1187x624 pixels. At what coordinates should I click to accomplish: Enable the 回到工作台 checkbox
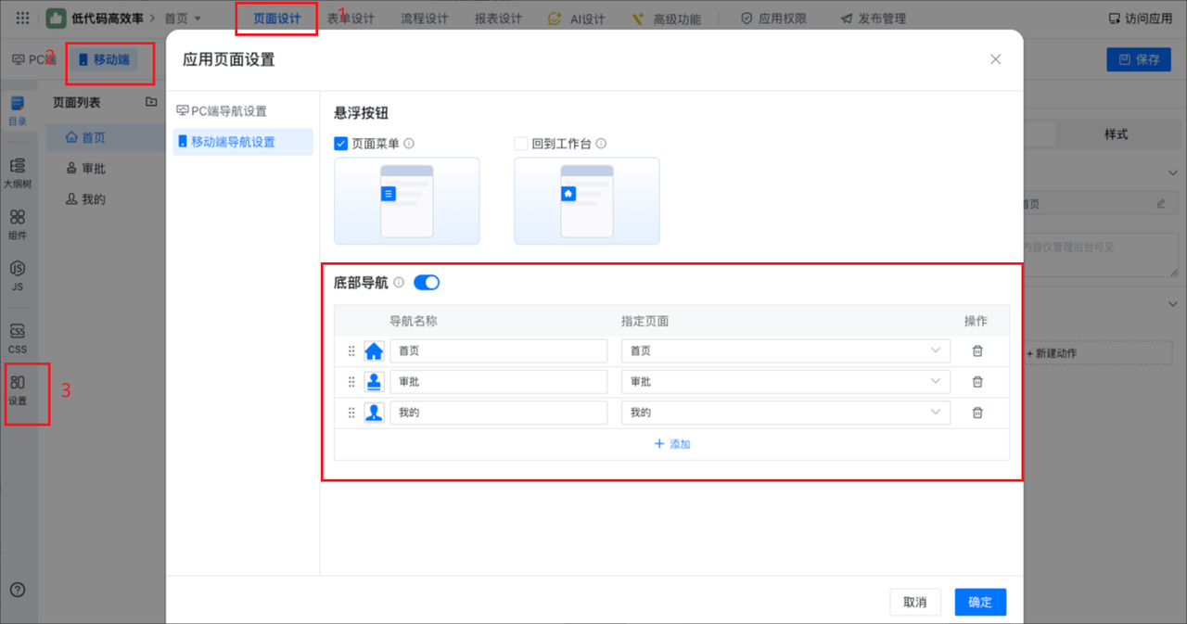click(521, 144)
